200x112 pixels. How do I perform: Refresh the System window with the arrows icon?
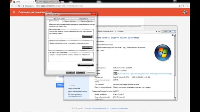coord(159,31)
